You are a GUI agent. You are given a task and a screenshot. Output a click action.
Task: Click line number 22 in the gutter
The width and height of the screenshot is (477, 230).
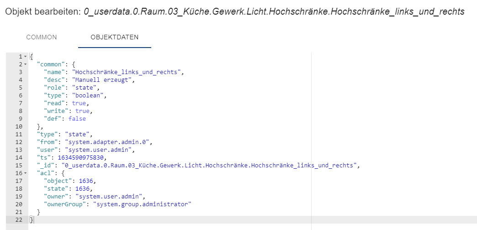pos(19,219)
